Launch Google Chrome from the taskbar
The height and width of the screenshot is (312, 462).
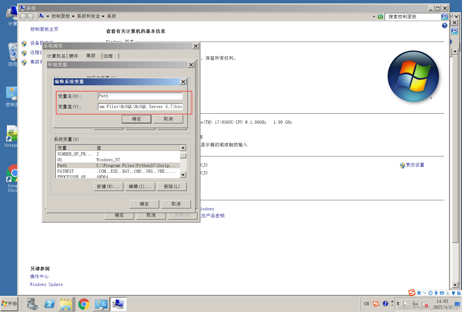84,304
